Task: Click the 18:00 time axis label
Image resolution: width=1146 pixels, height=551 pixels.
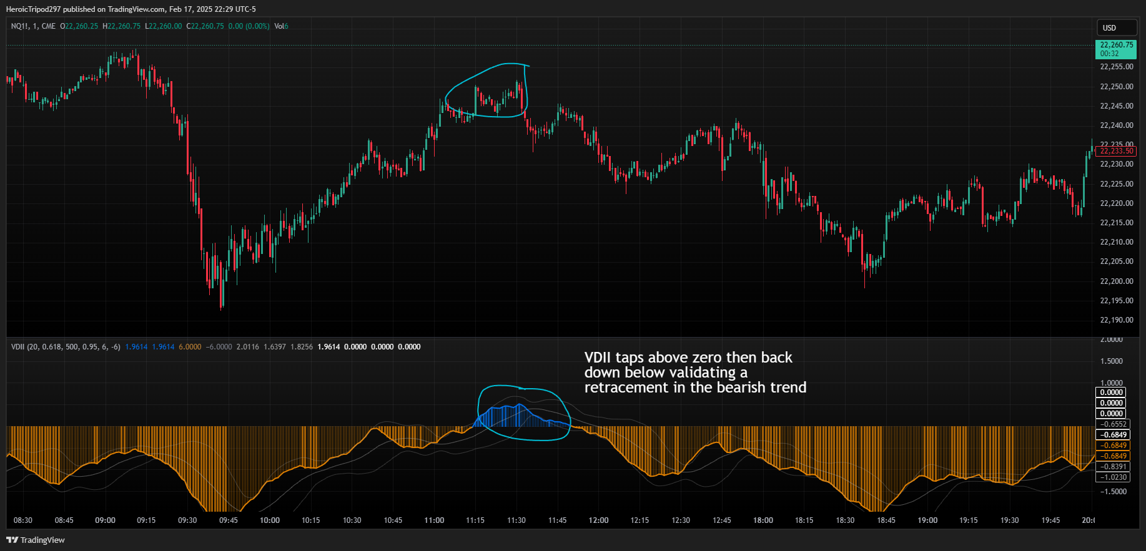Action: pos(763,520)
